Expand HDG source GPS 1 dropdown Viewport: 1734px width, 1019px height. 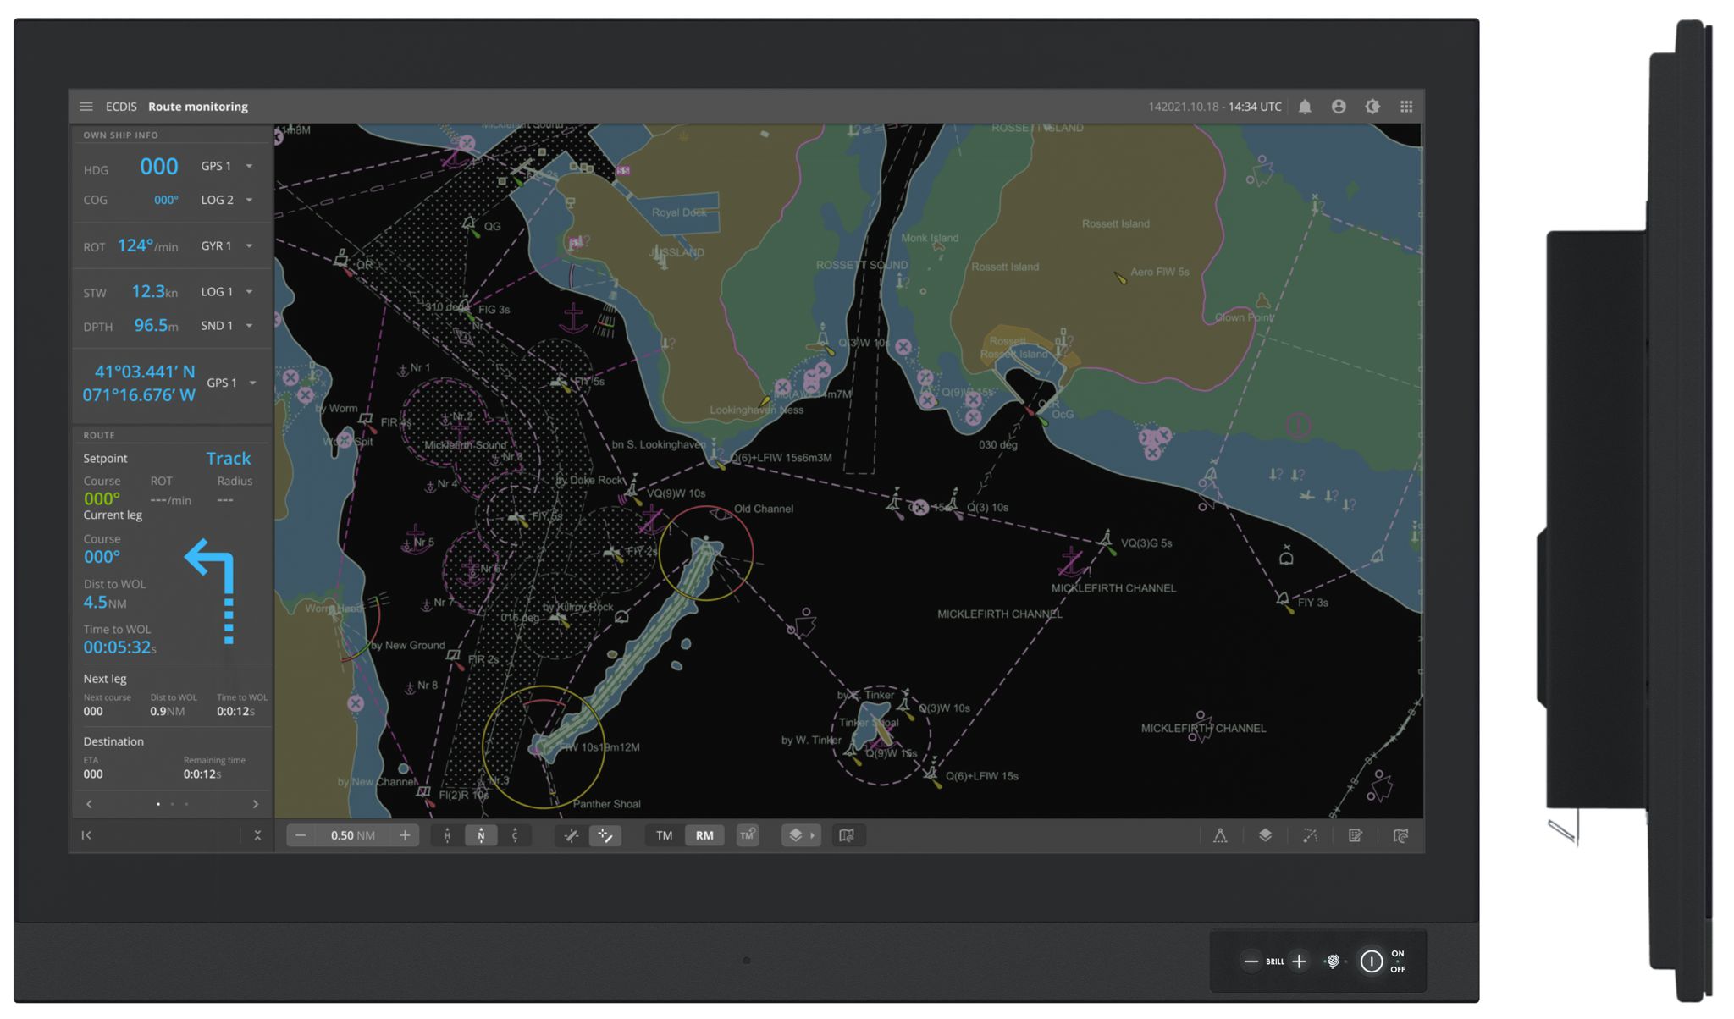pyautogui.click(x=249, y=167)
